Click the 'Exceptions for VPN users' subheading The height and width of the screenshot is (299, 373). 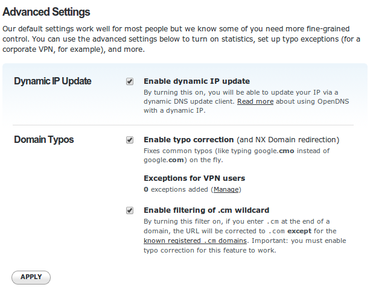(194, 178)
